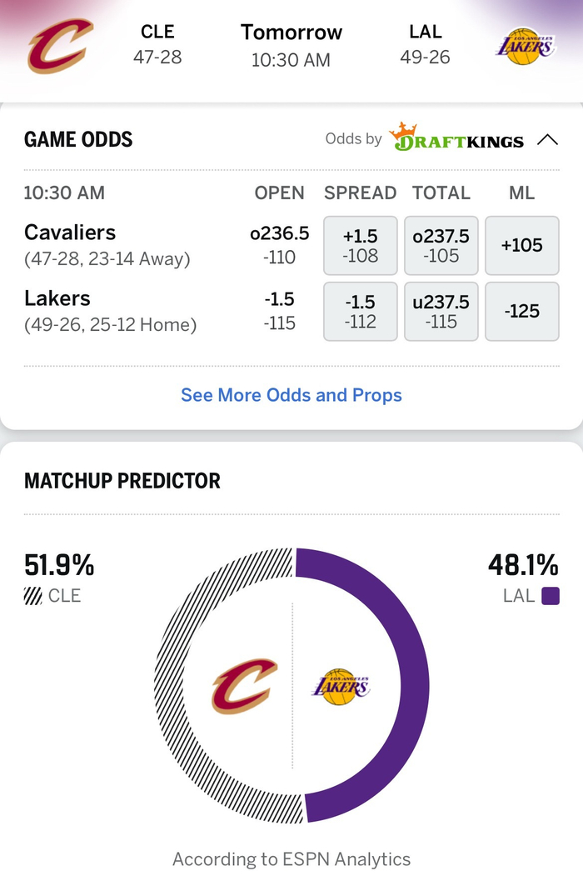Choose the Lakers -125 moneyline

pyautogui.click(x=522, y=311)
